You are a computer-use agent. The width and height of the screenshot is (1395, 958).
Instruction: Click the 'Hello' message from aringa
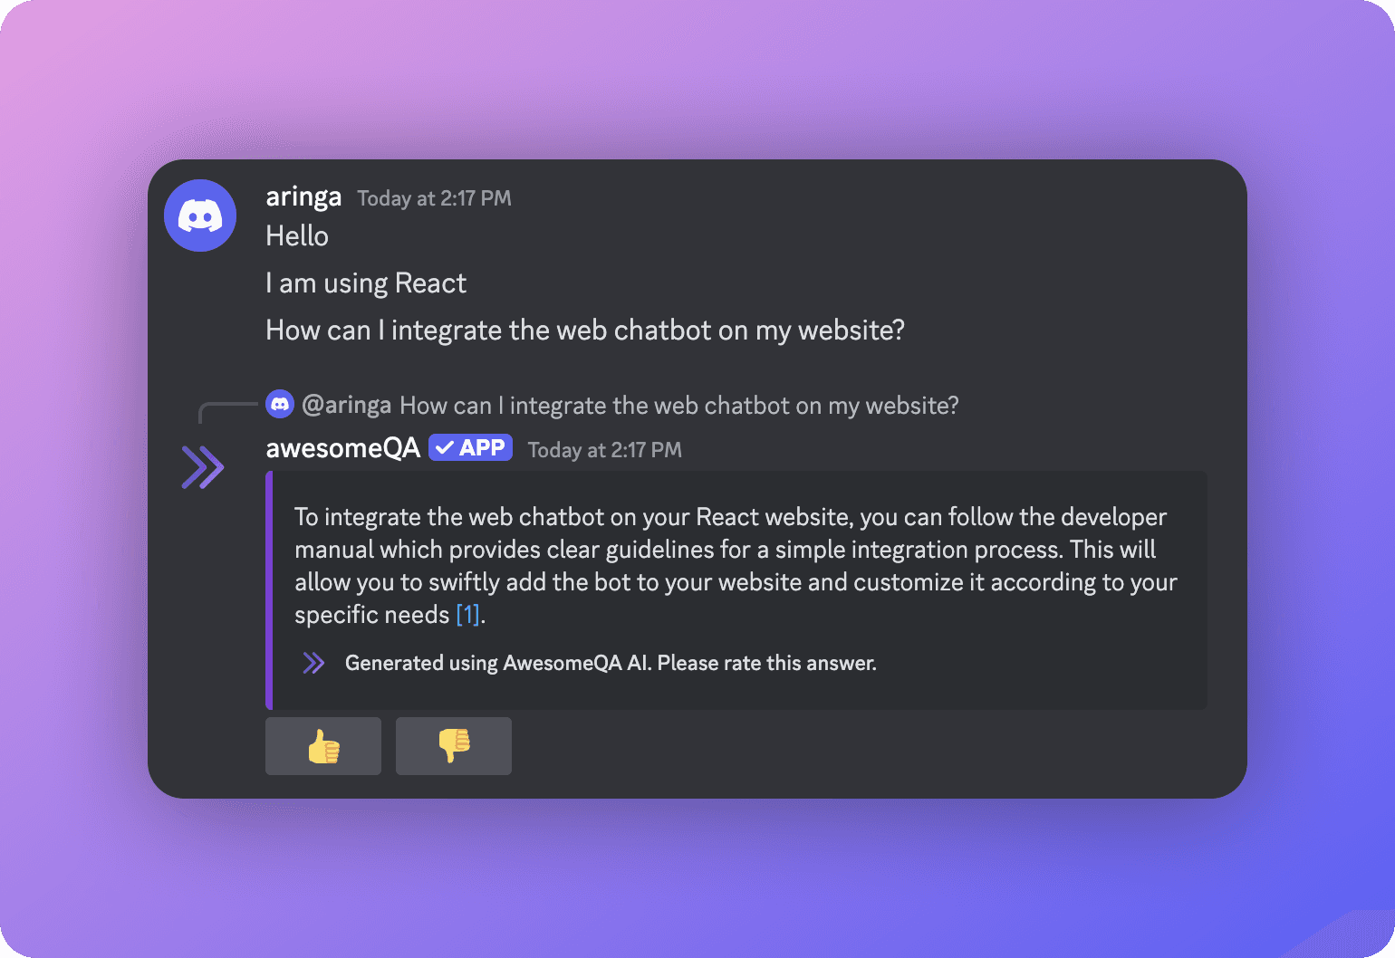coord(297,235)
